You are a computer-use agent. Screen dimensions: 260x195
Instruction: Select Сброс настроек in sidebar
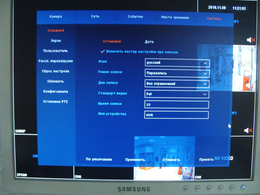pyautogui.click(x=56, y=71)
